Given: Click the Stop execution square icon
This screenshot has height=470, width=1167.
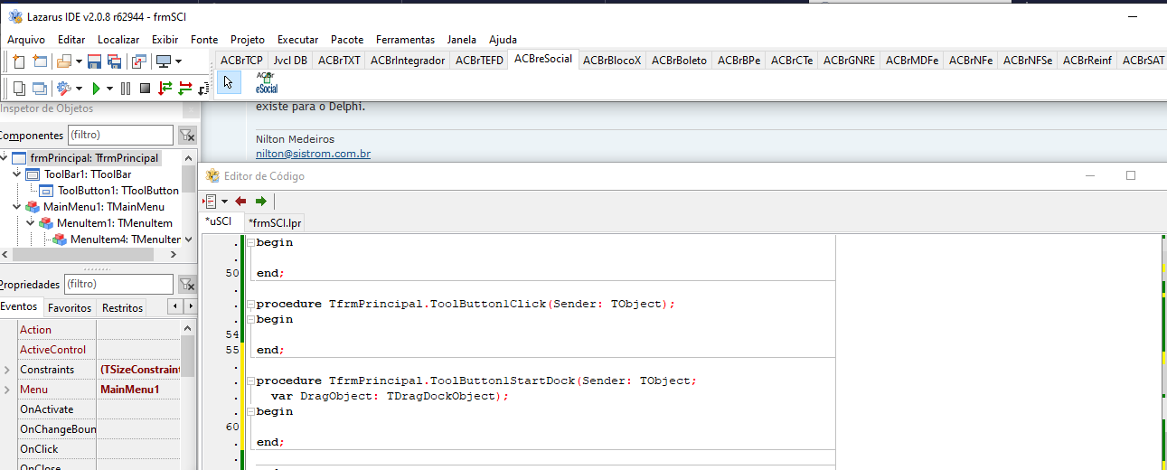Looking at the screenshot, I should tap(145, 88).
